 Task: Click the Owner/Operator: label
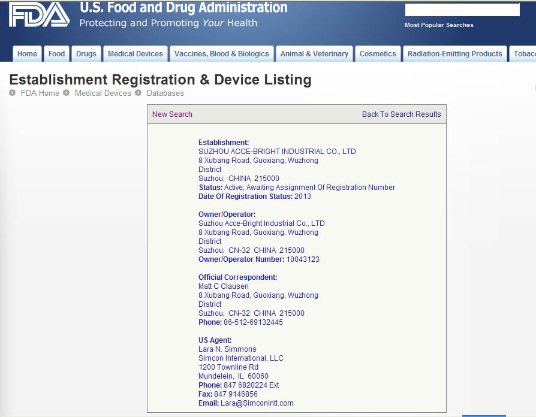(227, 214)
